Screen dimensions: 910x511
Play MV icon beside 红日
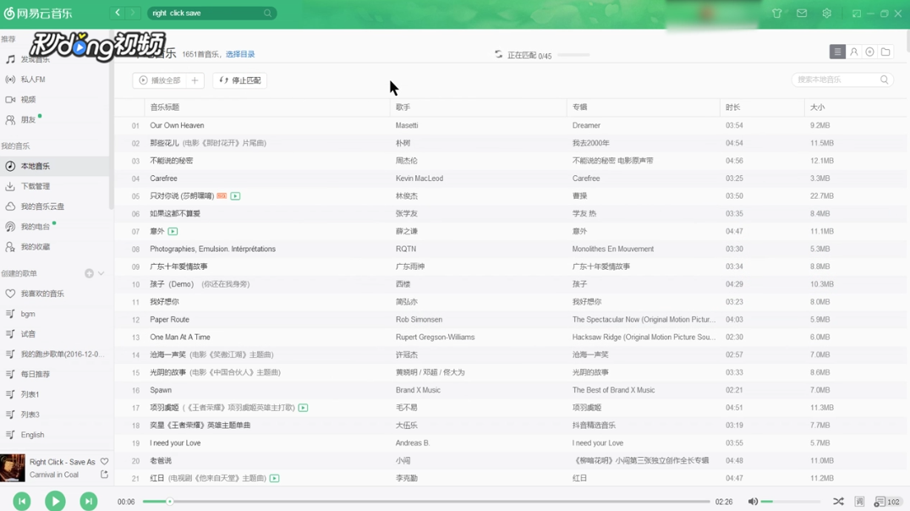tap(275, 479)
